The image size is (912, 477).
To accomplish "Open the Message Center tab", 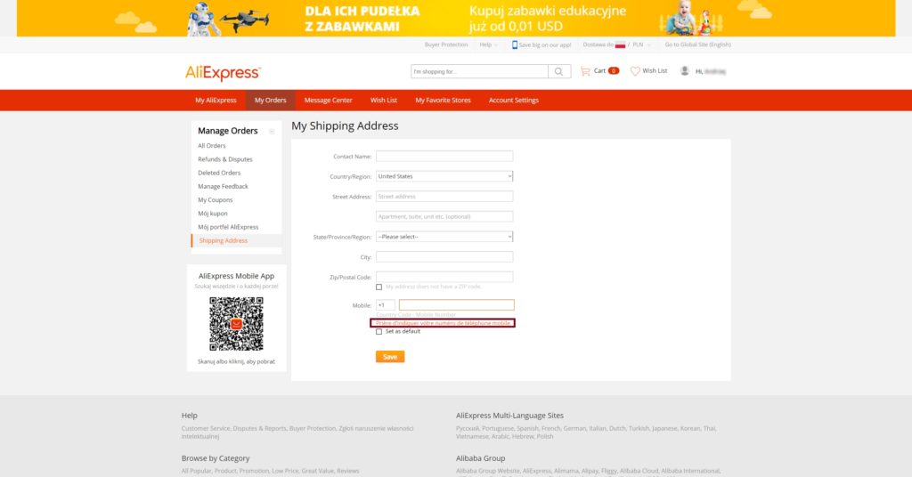I will (x=328, y=101).
